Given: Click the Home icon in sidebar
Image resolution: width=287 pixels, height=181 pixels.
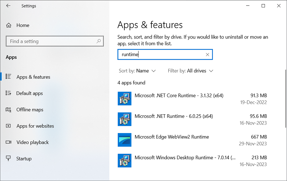Looking at the screenshot, I should point(9,25).
